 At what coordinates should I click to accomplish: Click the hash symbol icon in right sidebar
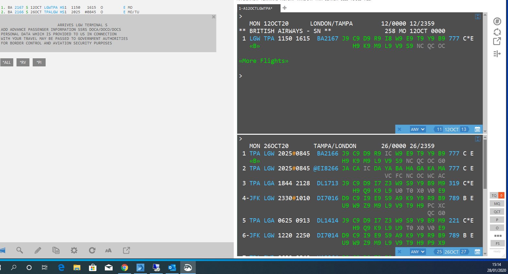[497, 21]
